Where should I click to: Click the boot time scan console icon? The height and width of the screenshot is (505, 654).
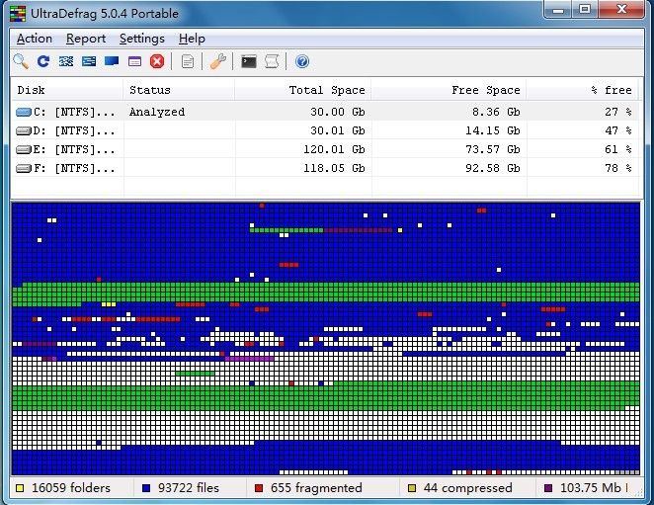[249, 61]
